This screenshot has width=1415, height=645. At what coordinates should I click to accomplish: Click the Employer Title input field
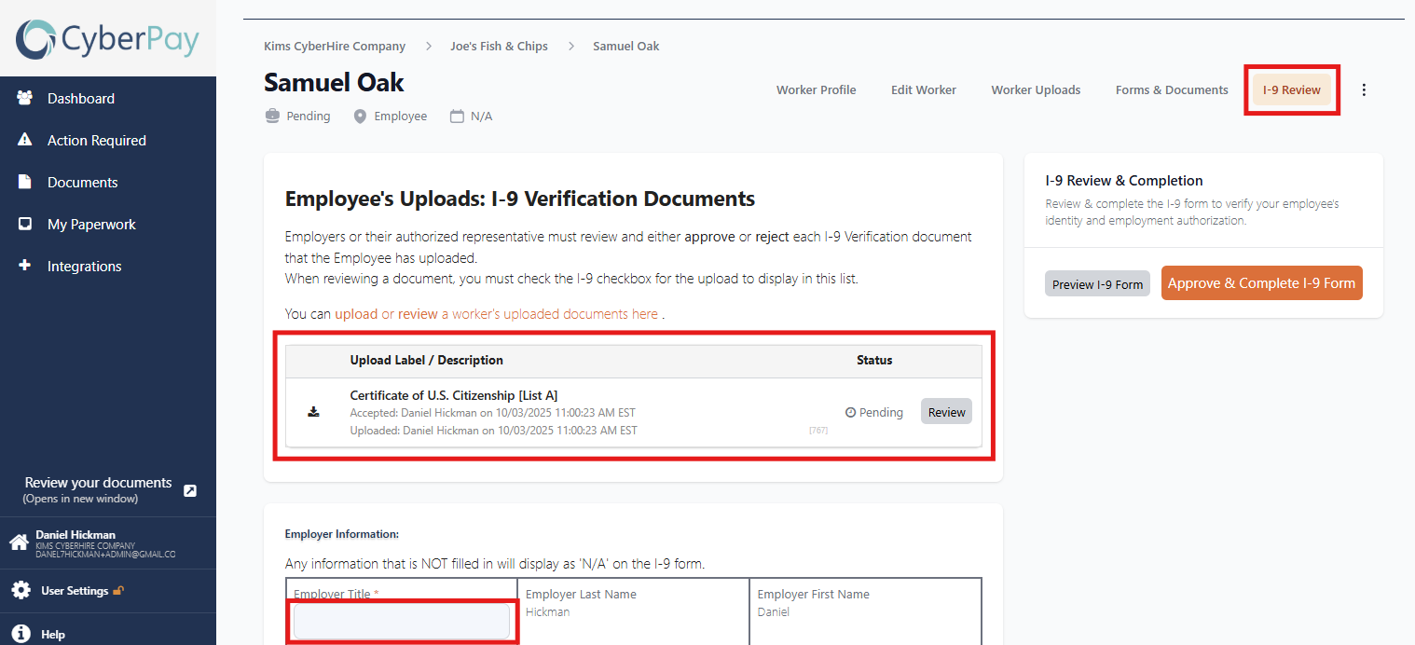tap(402, 621)
